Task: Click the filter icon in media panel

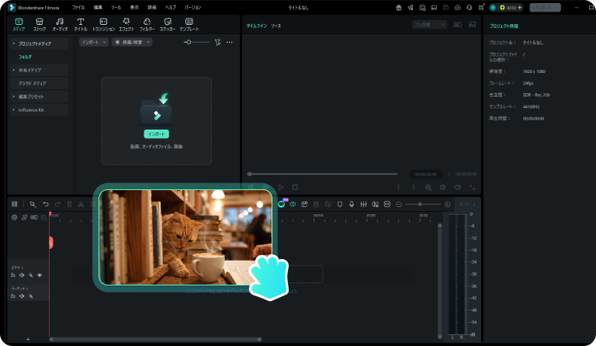Action: point(218,42)
